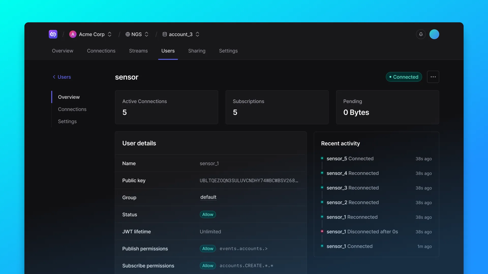Select Connections in the sidebar
Viewport: 488px width, 274px height.
click(72, 109)
